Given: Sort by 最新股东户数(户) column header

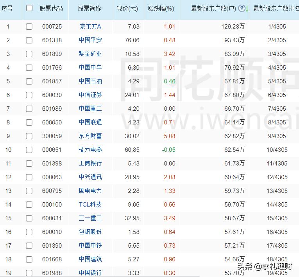Looking at the screenshot, I should pyautogui.click(x=213, y=8).
